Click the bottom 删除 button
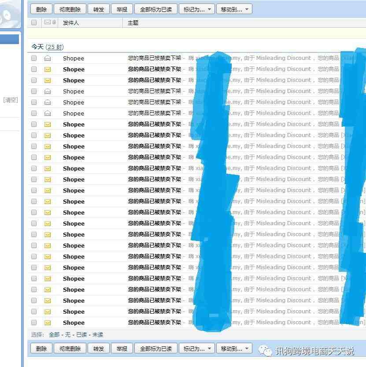The height and width of the screenshot is (367, 366). click(41, 348)
